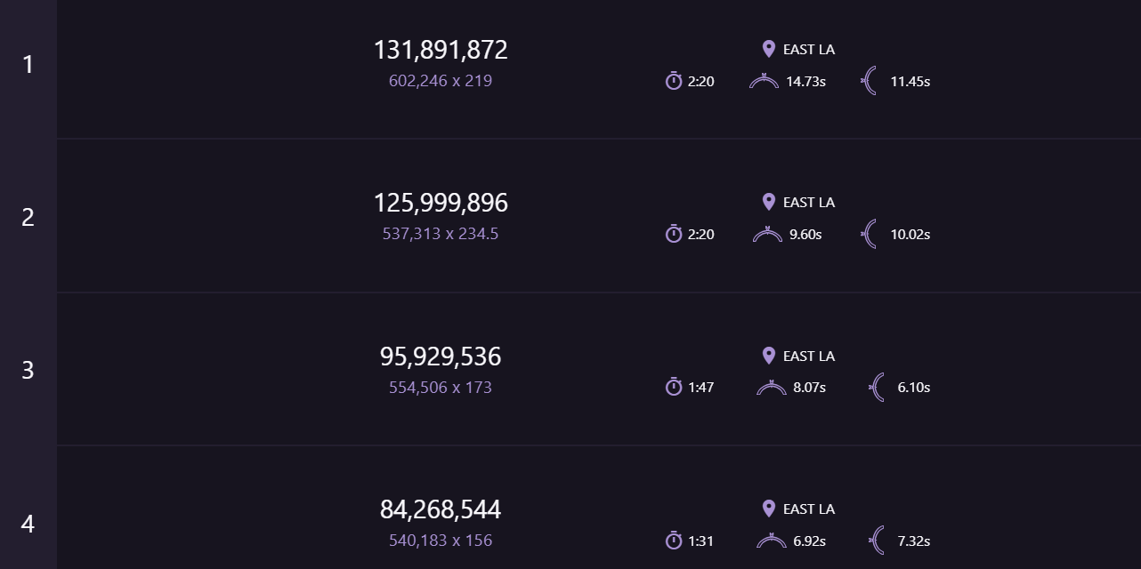Image resolution: width=1141 pixels, height=569 pixels.
Task: Click the stopwatch icon beside 1:31
Action: (x=674, y=541)
